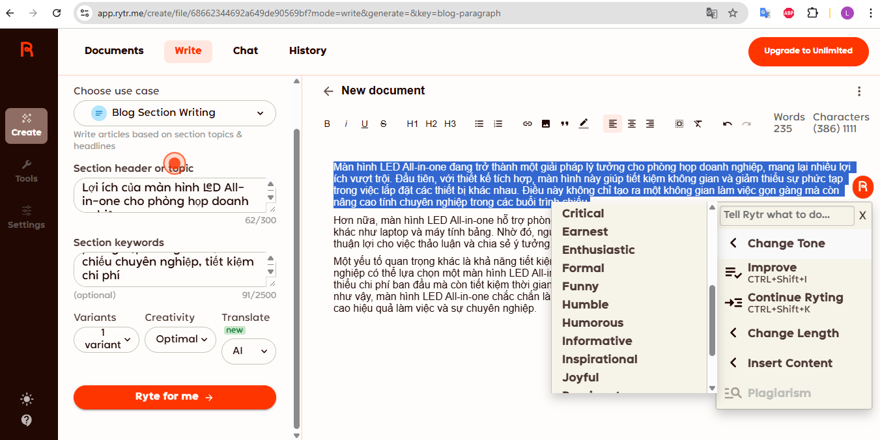The image size is (880, 440).
Task: Click the Ryte for me button
Action: pos(175,397)
